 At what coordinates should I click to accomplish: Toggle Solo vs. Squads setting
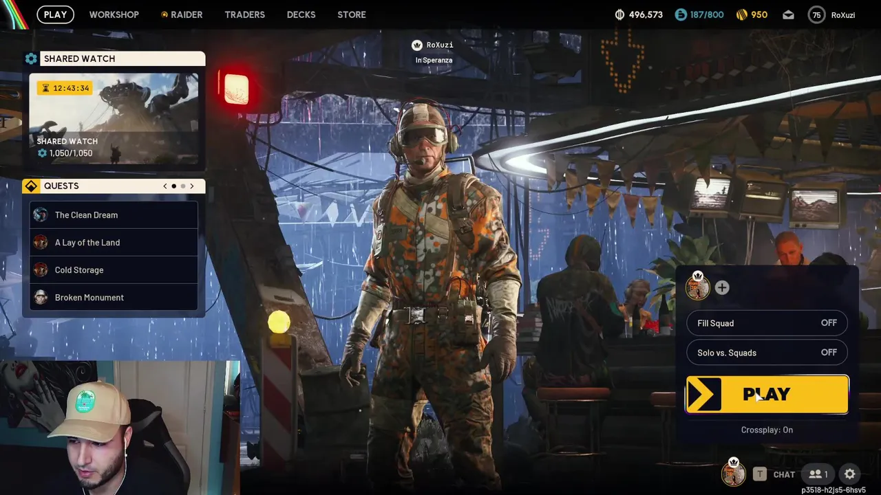click(x=767, y=353)
